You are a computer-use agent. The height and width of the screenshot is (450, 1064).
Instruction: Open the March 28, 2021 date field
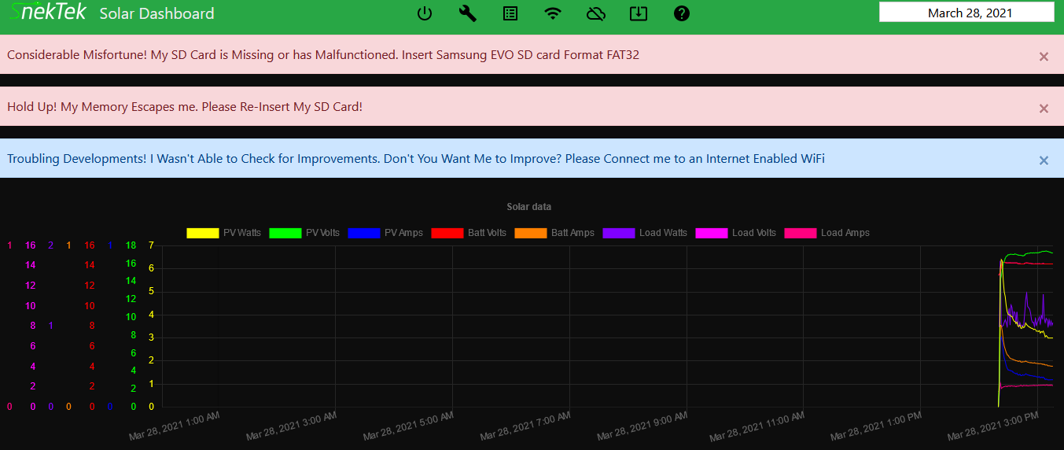pos(966,13)
